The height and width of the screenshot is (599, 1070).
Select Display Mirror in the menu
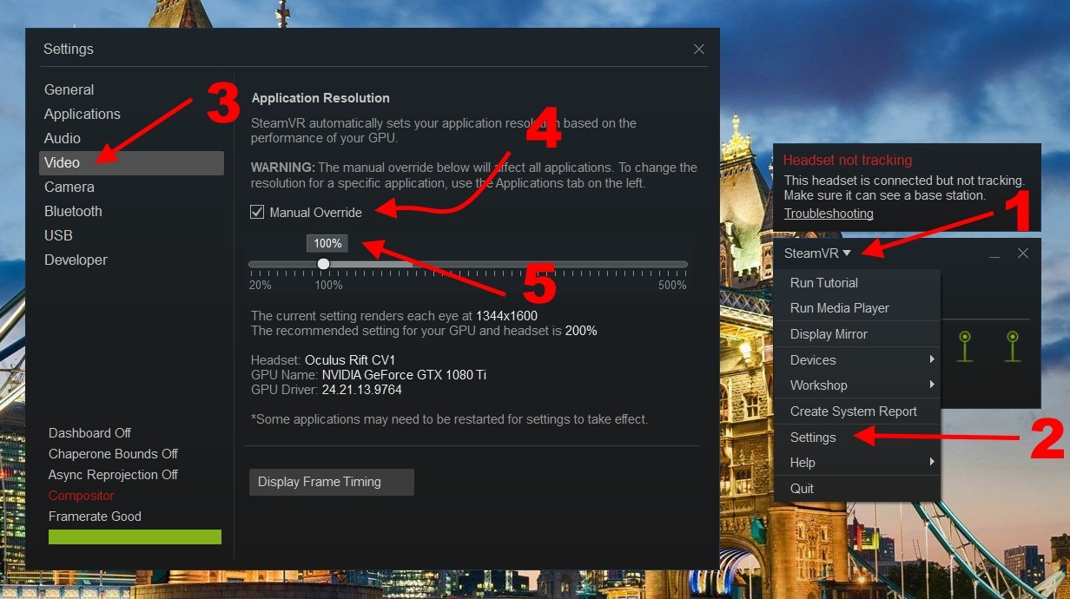pyautogui.click(x=829, y=334)
